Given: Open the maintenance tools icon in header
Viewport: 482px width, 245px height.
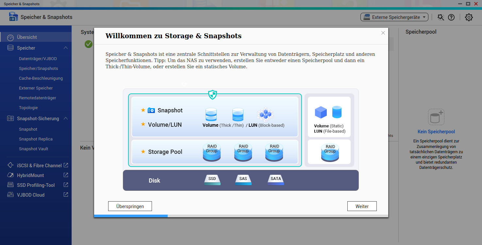Looking at the screenshot, I should pyautogui.click(x=441, y=17).
